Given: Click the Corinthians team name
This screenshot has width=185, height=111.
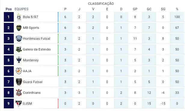Looking at the screenshot, I should pos(32,93).
